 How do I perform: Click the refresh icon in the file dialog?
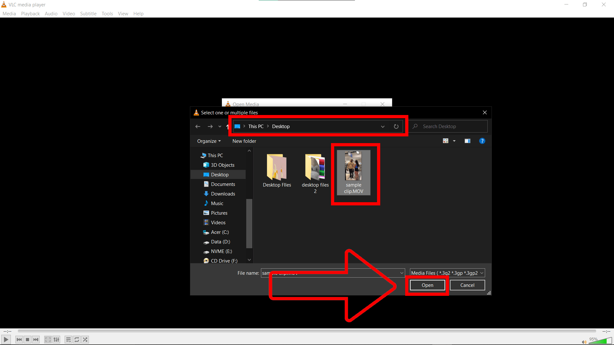tap(396, 126)
